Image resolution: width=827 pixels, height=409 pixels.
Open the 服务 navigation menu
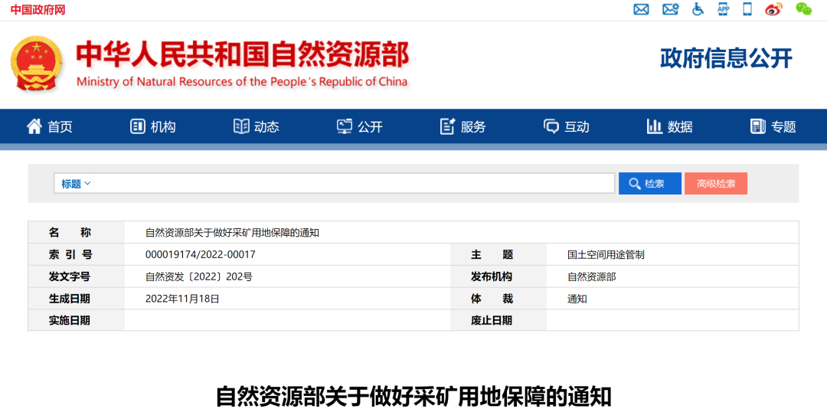[463, 127]
